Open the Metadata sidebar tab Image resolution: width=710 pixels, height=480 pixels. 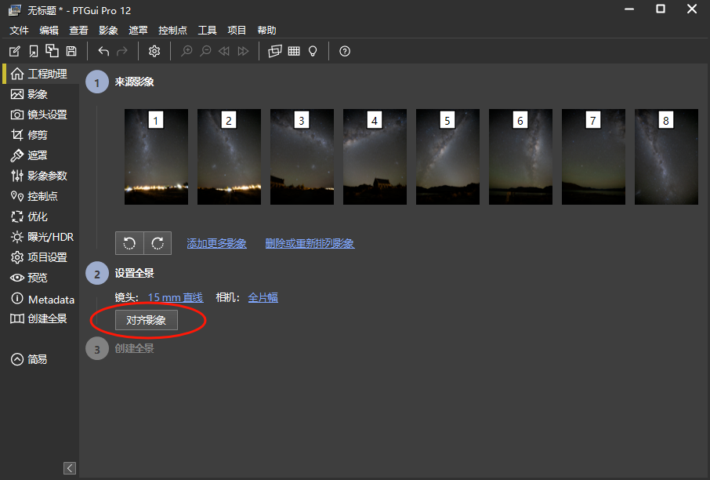(x=40, y=299)
